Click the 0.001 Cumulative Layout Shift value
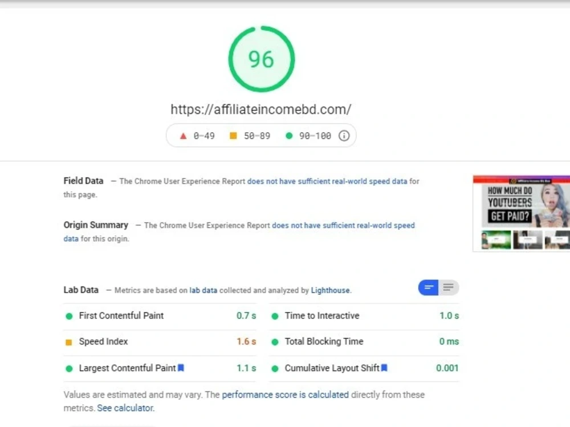 point(447,368)
